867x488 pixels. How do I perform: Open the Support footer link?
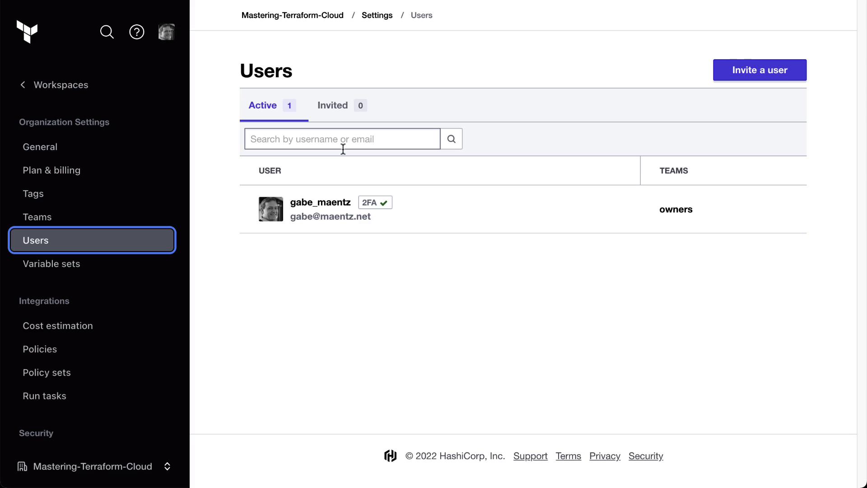click(530, 456)
